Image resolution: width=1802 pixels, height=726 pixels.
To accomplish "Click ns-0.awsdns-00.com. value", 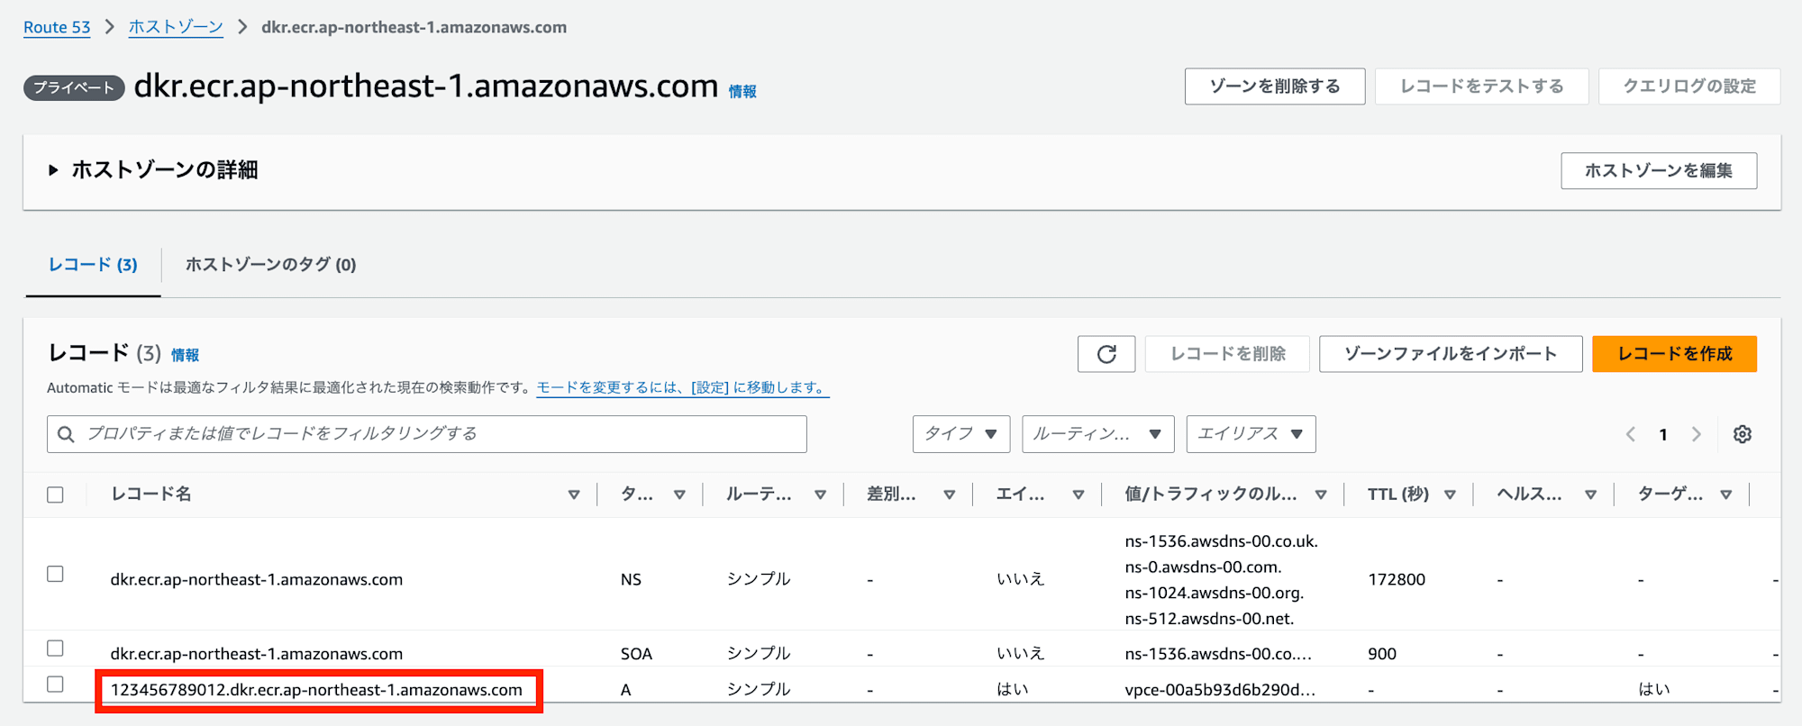I will coord(1203,567).
